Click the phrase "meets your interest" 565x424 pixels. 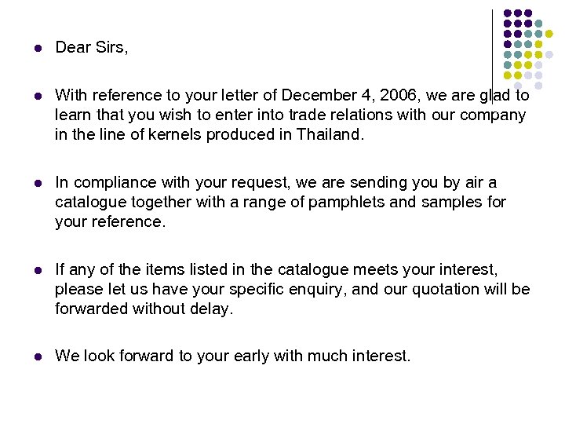423,270
